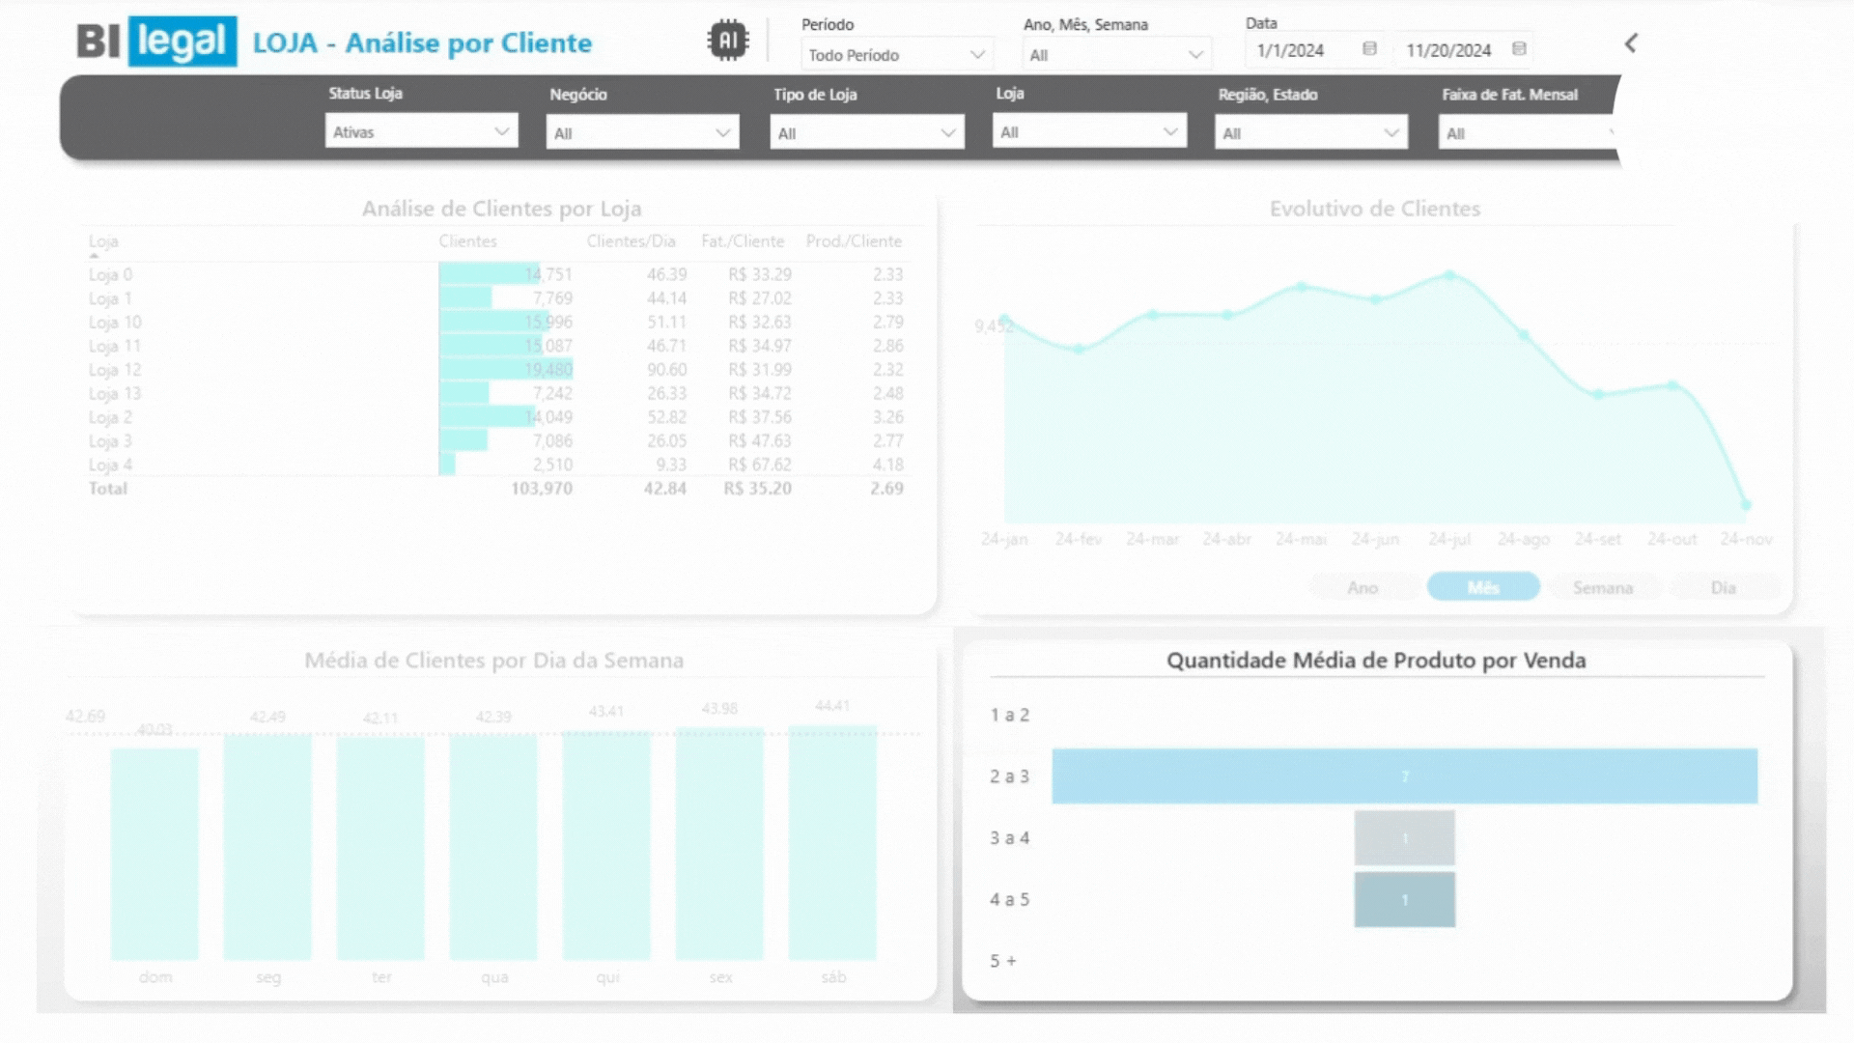Open end date calendar picker icon

point(1519,49)
